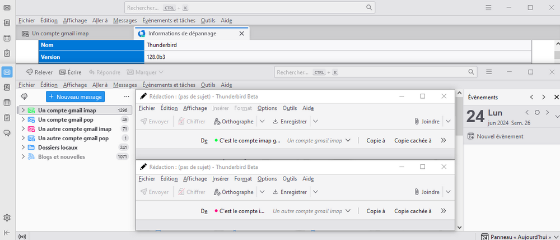Image resolution: width=560 pixels, height=240 pixels.
Task: Click Nouvel évènement in the today pane
Action: point(496,136)
